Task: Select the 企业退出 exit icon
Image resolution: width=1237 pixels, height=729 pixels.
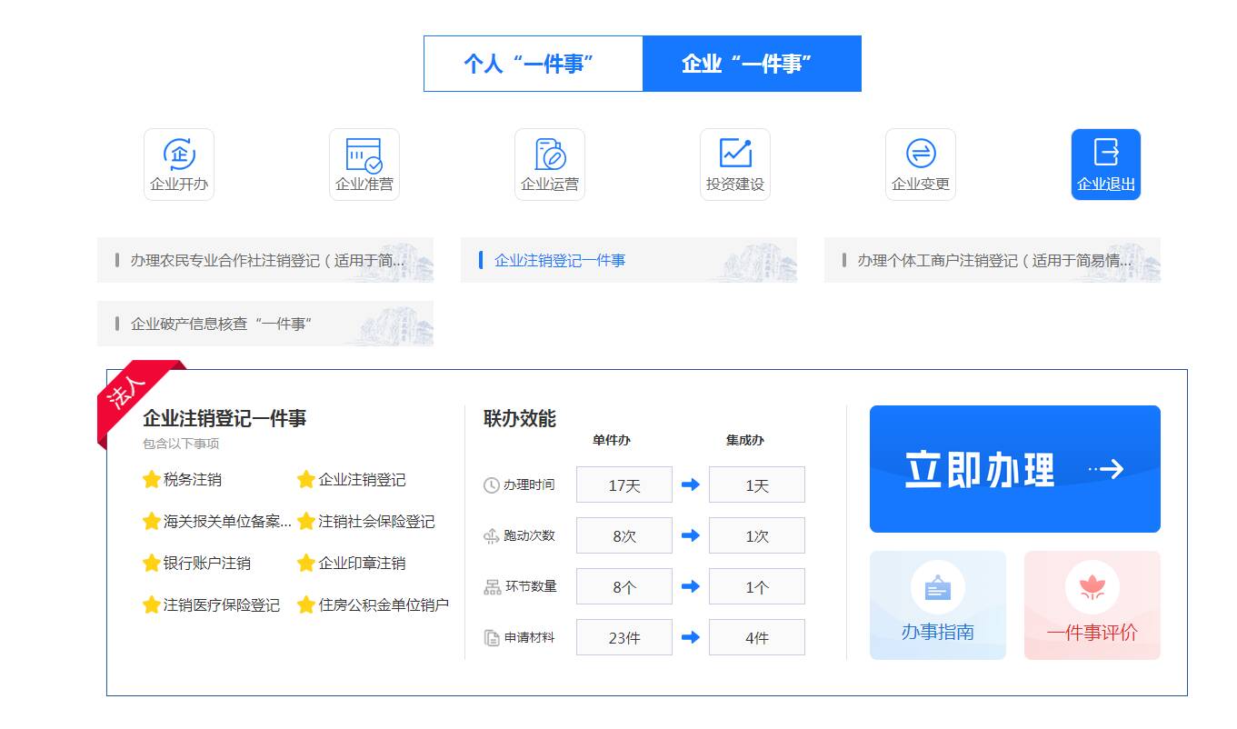Action: point(1106,165)
